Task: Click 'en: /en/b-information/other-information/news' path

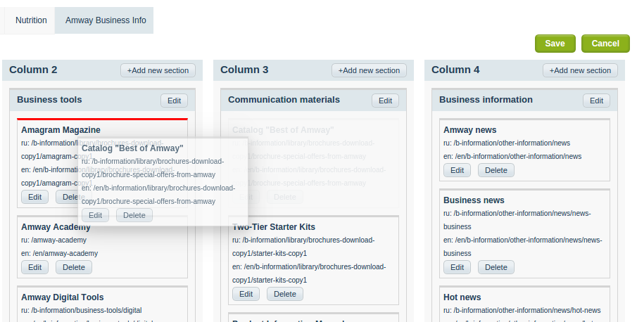Action: [x=512, y=157]
